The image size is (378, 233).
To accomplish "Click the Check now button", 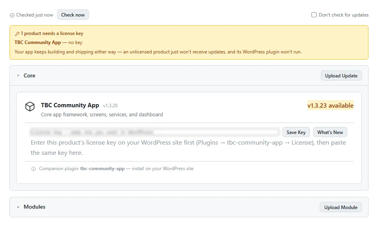I will pyautogui.click(x=73, y=15).
